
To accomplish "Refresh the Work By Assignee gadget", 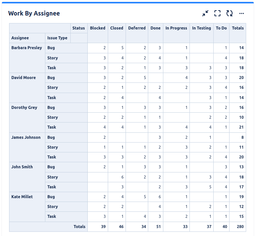I will pyautogui.click(x=230, y=13).
